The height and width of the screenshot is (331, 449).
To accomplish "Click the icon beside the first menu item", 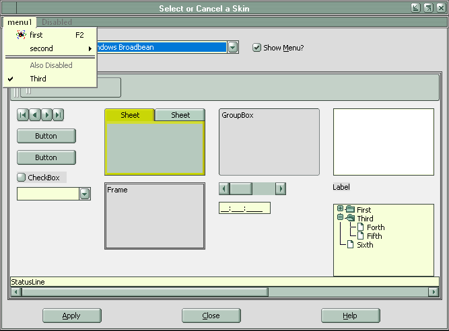I will [x=21, y=35].
